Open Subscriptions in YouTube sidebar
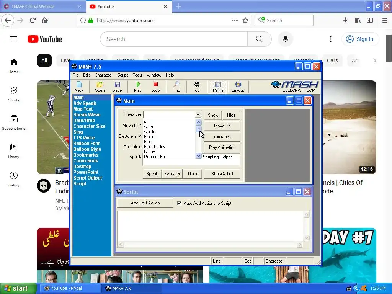The width and height of the screenshot is (392, 294). tap(14, 122)
